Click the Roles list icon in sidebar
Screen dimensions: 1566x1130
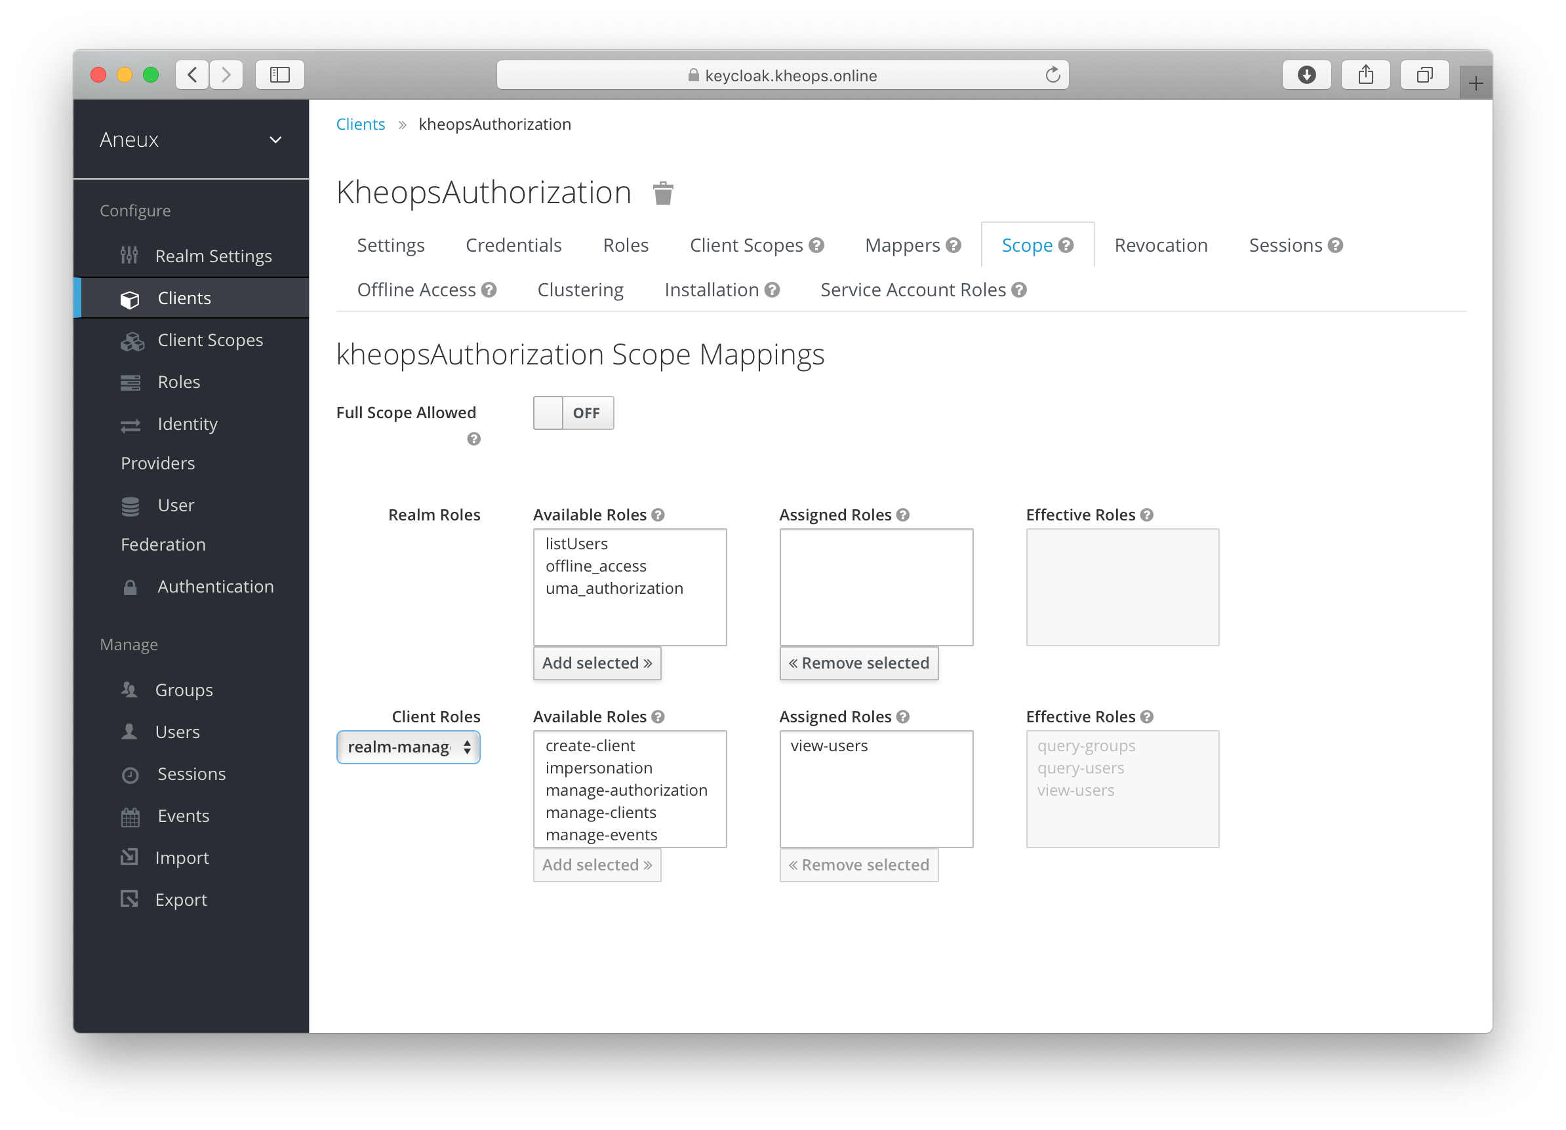[130, 382]
